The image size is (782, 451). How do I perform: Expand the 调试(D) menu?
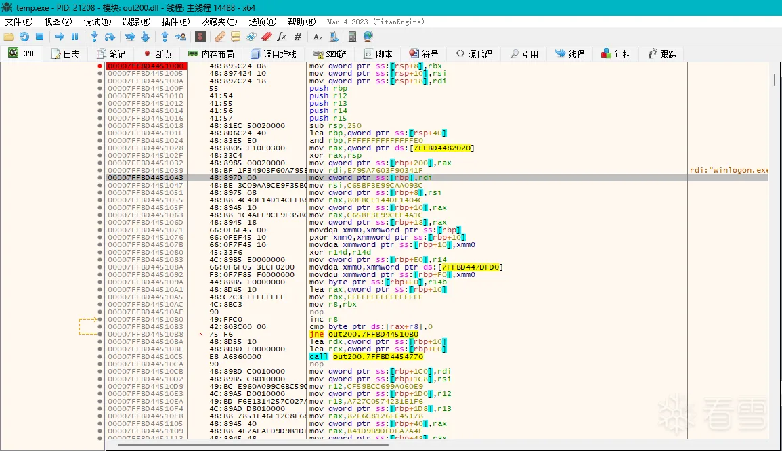click(97, 22)
